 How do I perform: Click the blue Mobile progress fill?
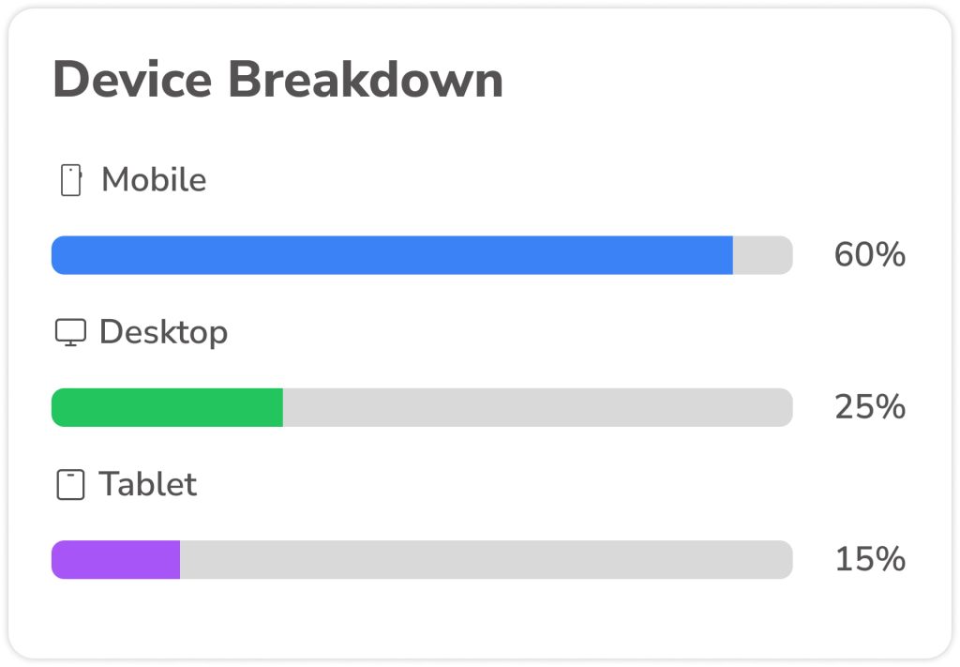(x=392, y=255)
